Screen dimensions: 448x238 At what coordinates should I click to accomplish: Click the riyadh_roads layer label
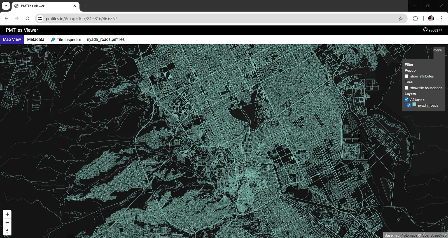coord(428,106)
